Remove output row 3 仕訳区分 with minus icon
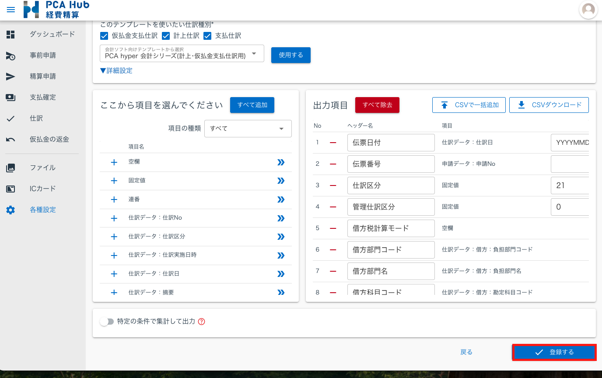The height and width of the screenshot is (378, 602). [333, 185]
